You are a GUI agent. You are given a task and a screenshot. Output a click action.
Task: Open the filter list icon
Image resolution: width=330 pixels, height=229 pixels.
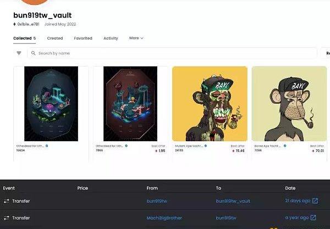click(19, 53)
